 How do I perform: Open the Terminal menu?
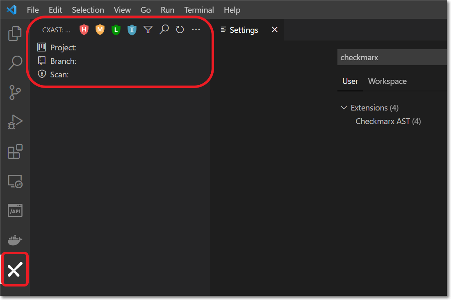[199, 10]
